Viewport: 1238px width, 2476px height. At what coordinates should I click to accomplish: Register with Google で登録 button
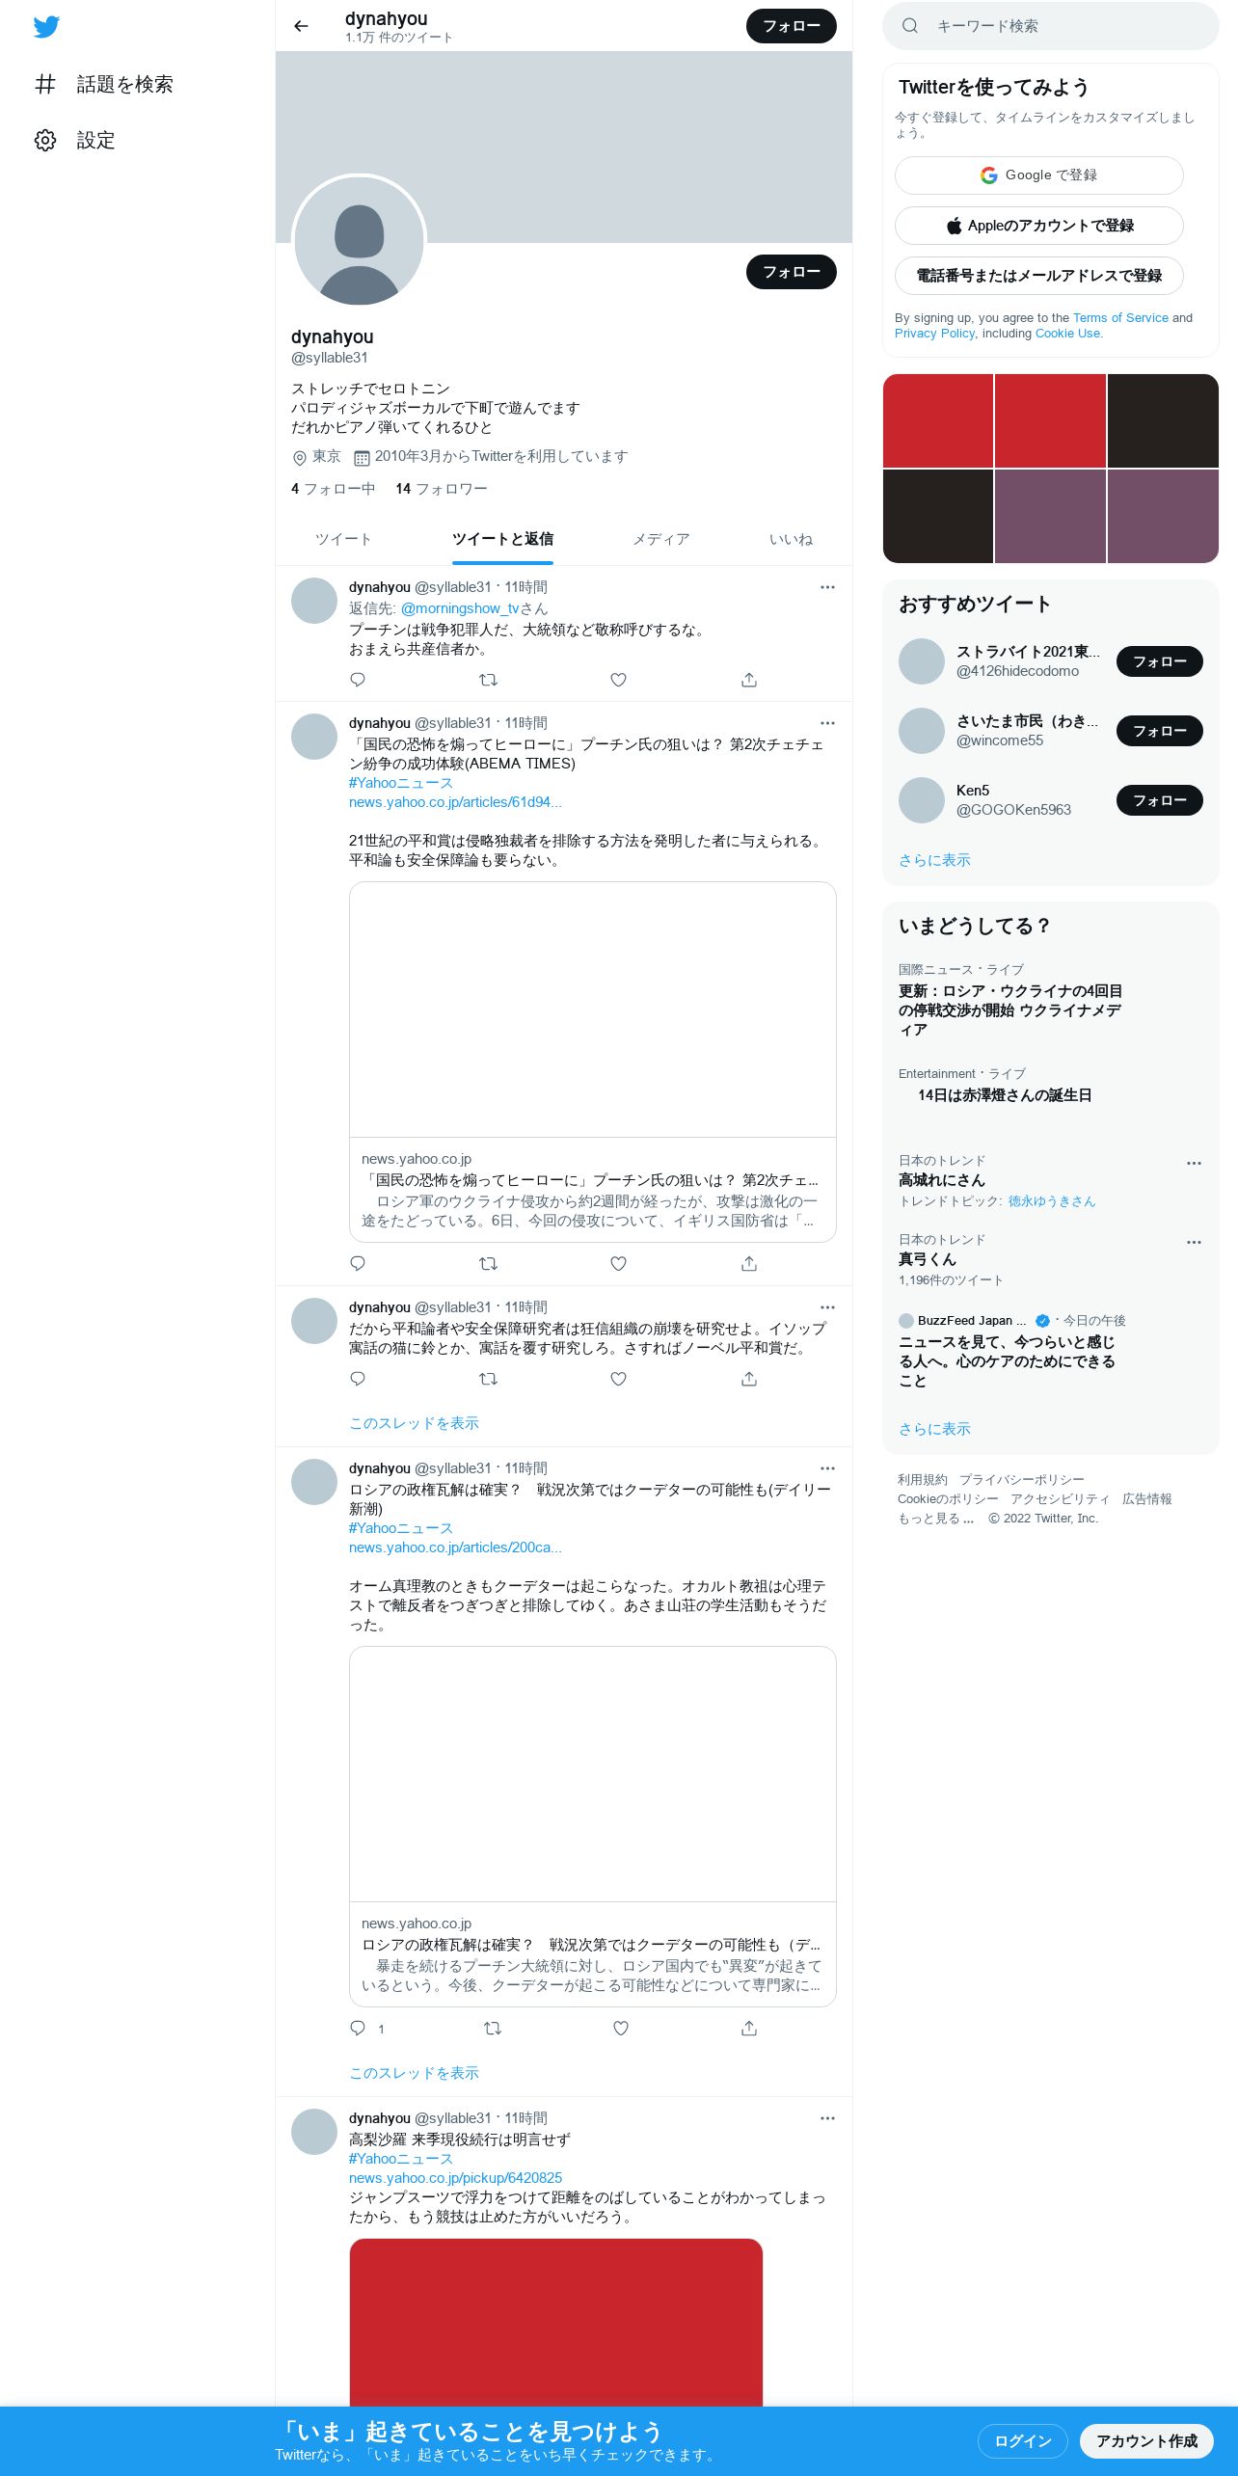(1038, 175)
